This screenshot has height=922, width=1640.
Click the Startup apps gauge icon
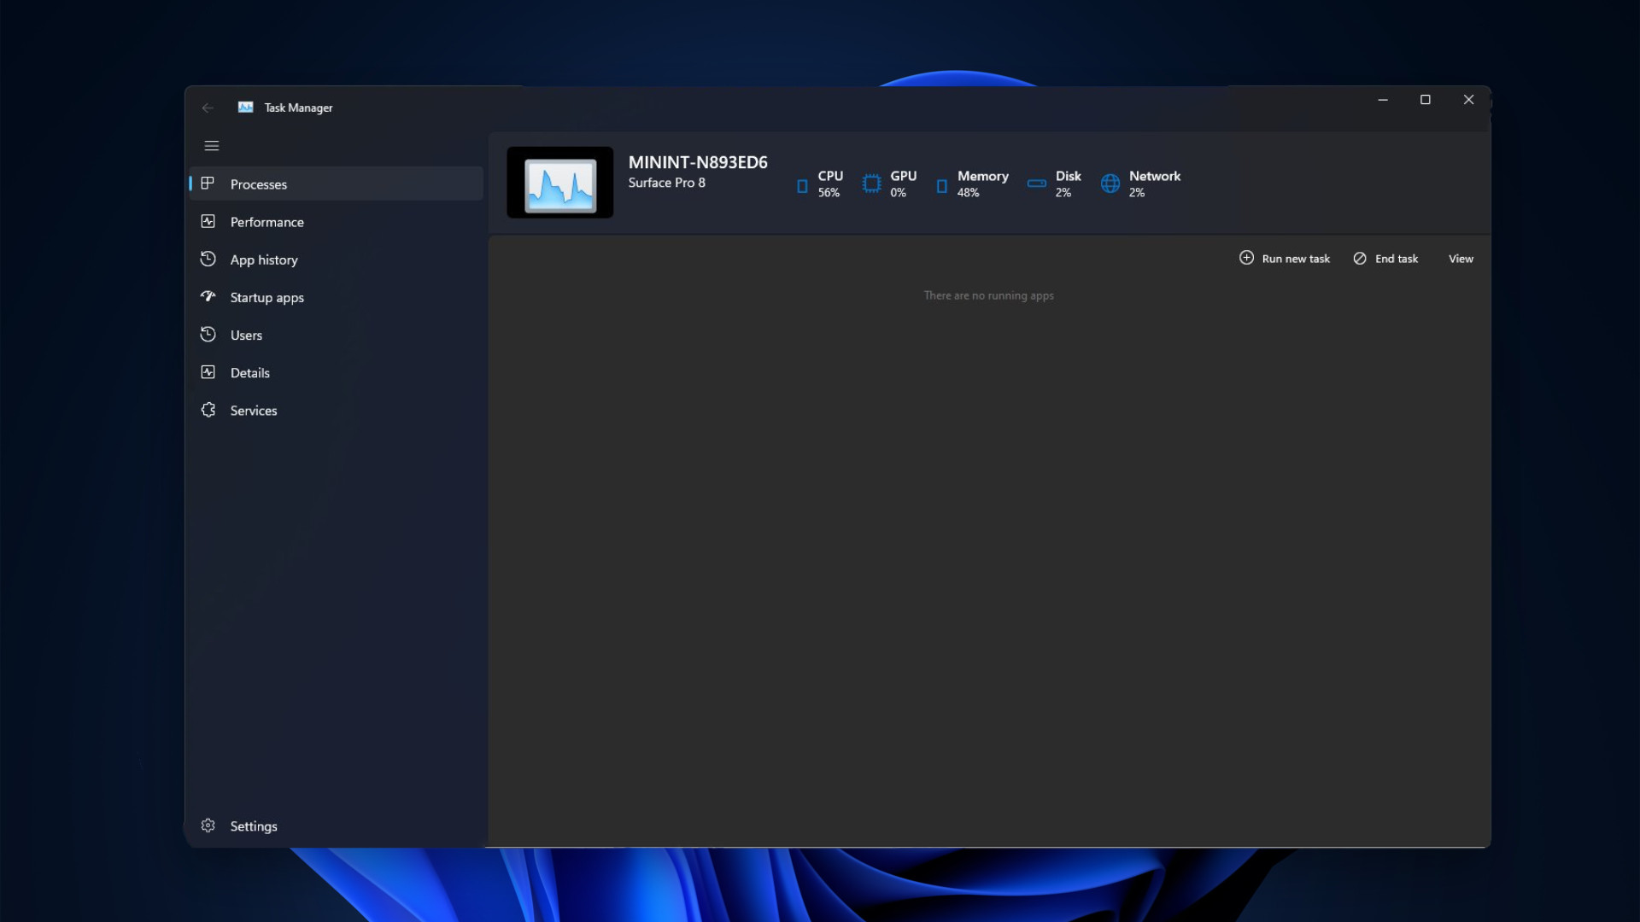(x=208, y=296)
